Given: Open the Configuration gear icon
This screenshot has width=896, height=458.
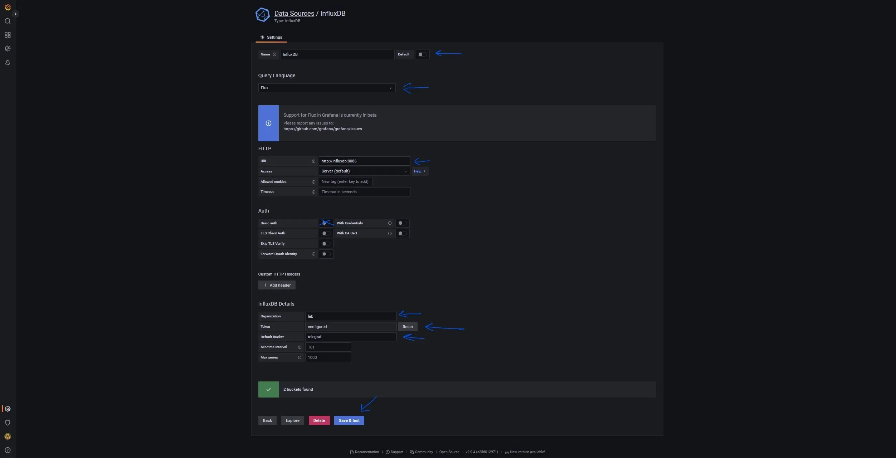Looking at the screenshot, I should pos(8,409).
